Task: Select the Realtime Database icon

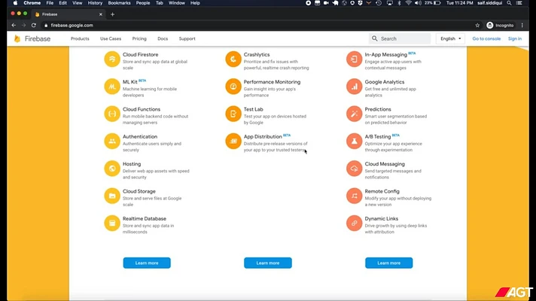Action: click(112, 223)
